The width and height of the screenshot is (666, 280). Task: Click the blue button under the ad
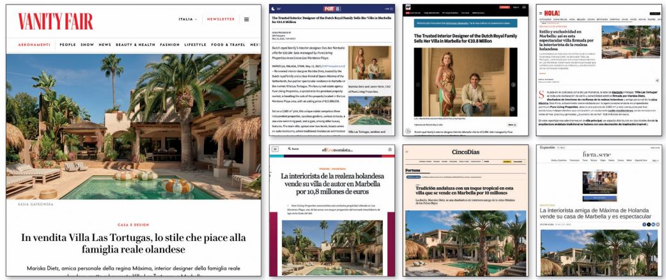click(600, 198)
